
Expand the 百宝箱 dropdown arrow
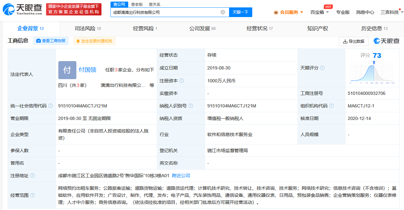pos(327,12)
